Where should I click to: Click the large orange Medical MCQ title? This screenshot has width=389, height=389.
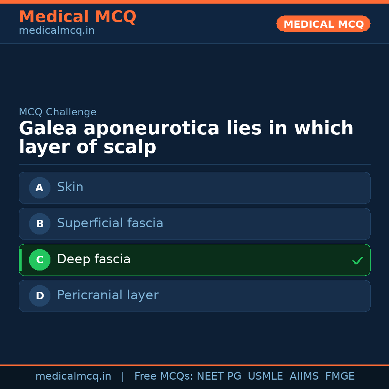77,17
